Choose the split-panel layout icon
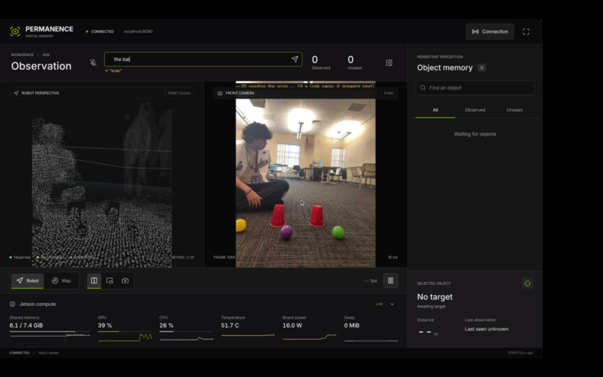Viewport: 603px width, 377px height. 94,281
